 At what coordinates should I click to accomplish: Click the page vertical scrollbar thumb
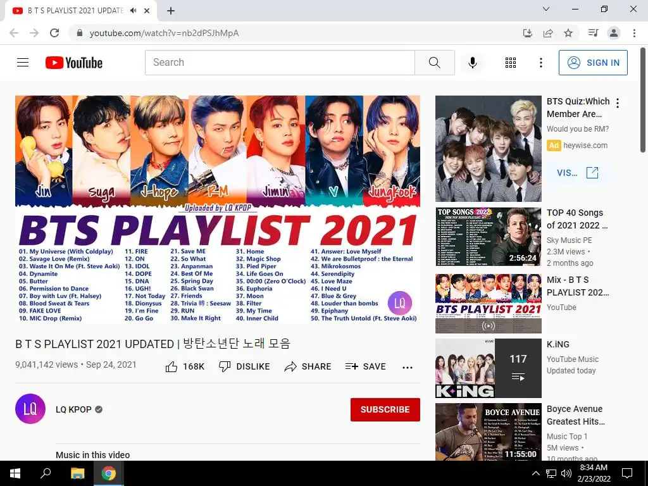pyautogui.click(x=643, y=101)
